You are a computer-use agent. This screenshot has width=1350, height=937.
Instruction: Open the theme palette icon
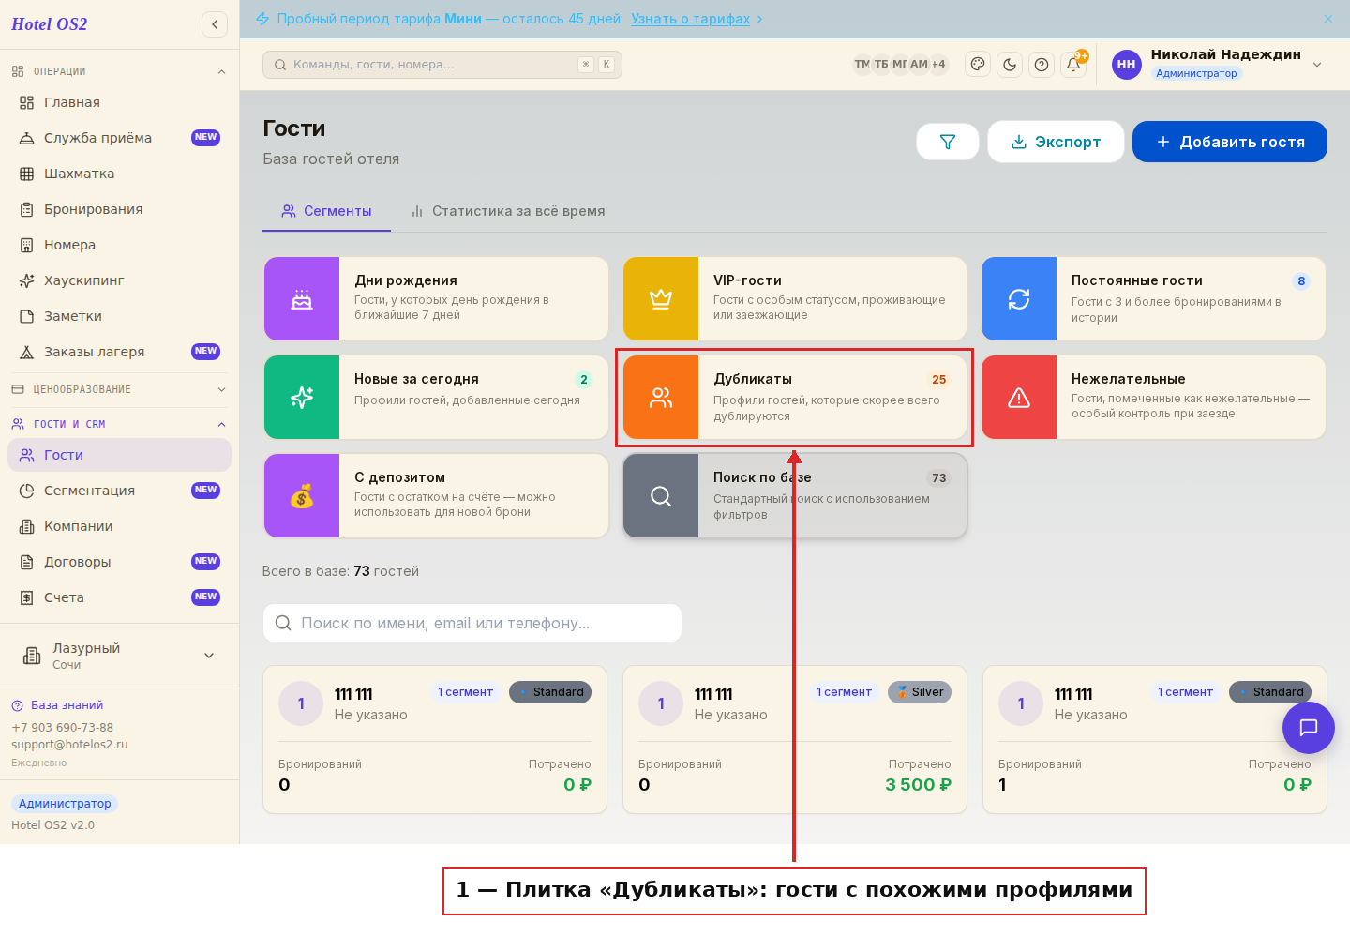click(978, 65)
